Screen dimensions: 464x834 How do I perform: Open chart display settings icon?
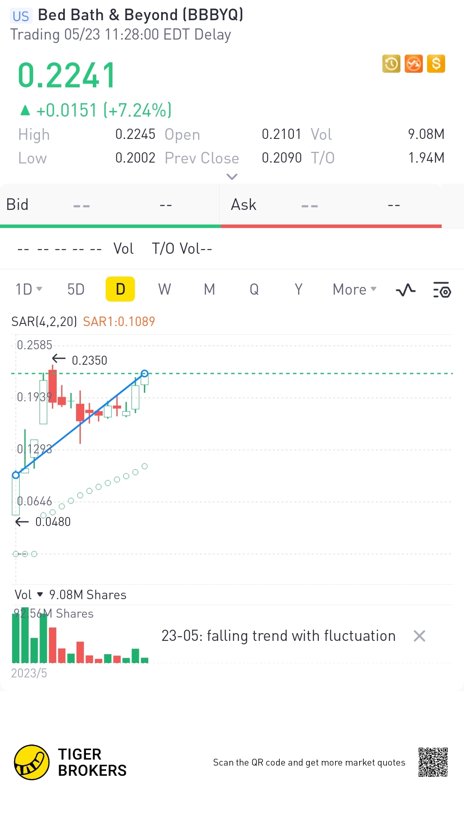tap(442, 290)
